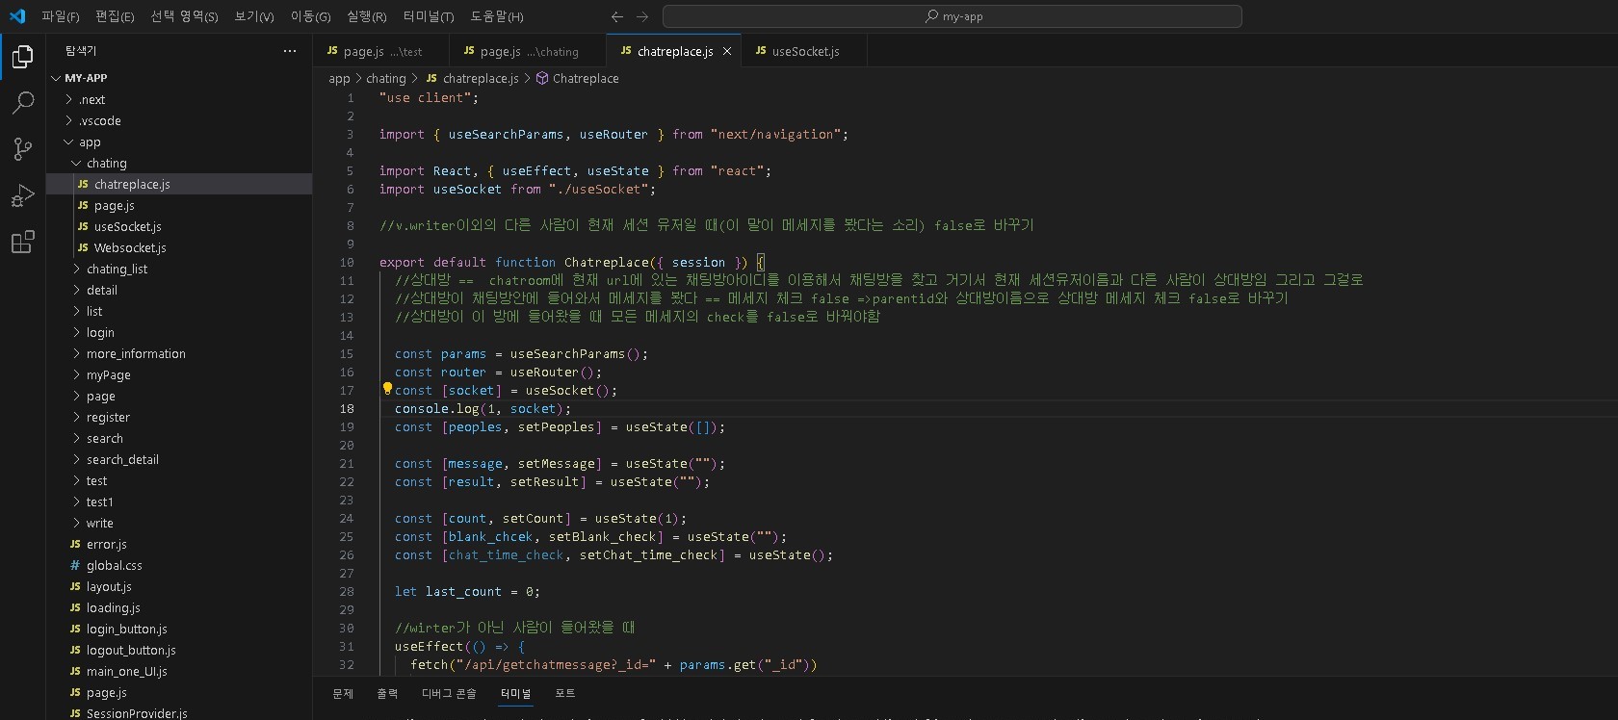Click line number 18 in the gutter
The height and width of the screenshot is (720, 1618).
347,409
